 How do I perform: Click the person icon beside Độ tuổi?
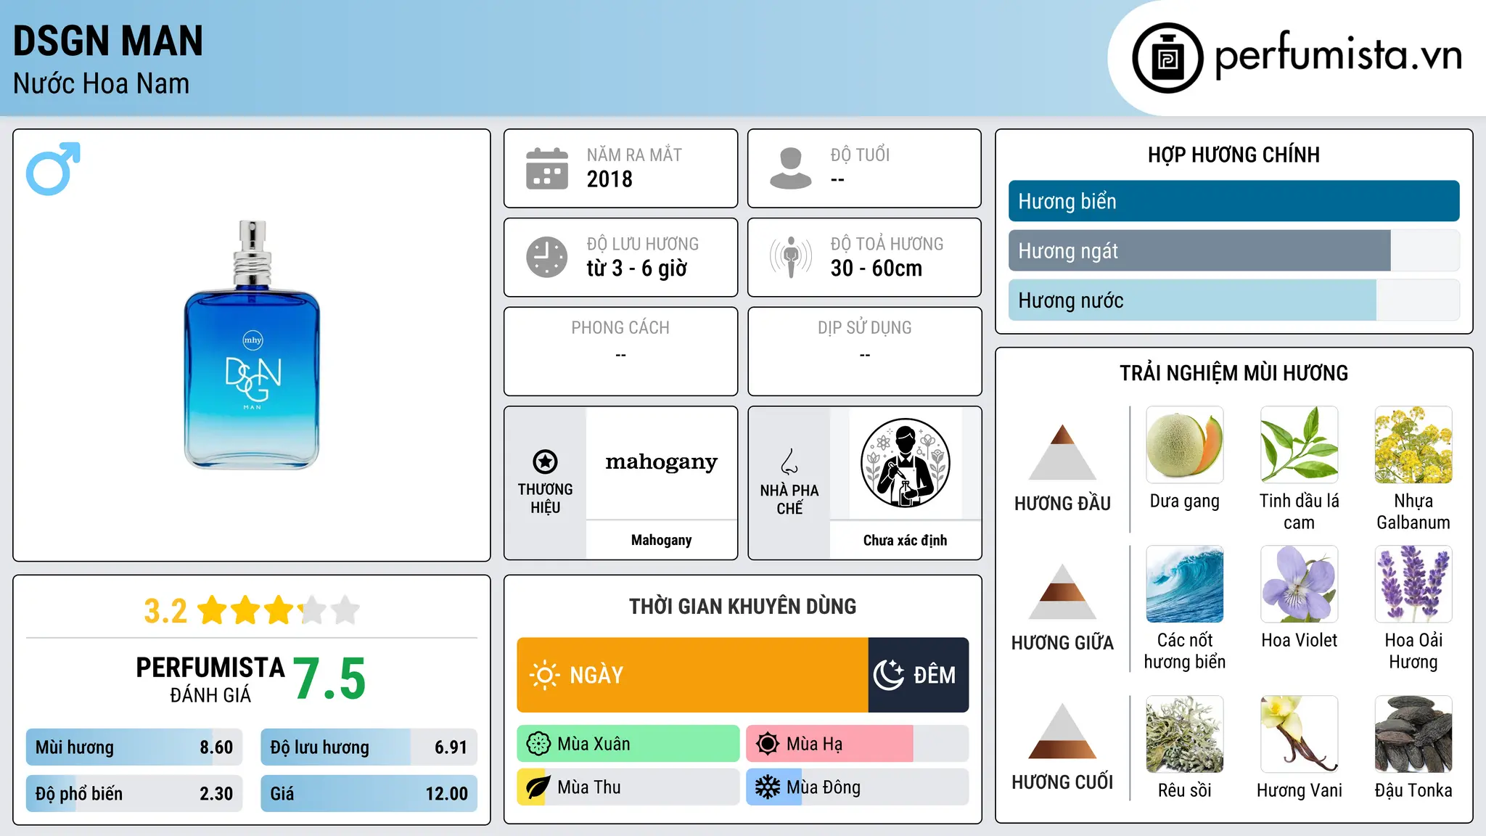(x=790, y=168)
